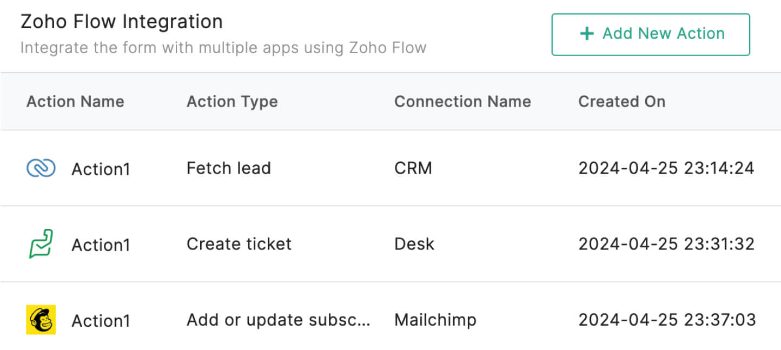Click the Connection Name column header
This screenshot has width=781, height=350.
point(462,102)
